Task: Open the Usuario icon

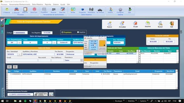Action: 110,10
